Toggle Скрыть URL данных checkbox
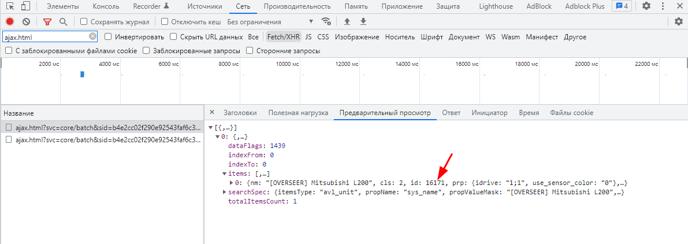This screenshot has height=244, width=688. tap(173, 36)
